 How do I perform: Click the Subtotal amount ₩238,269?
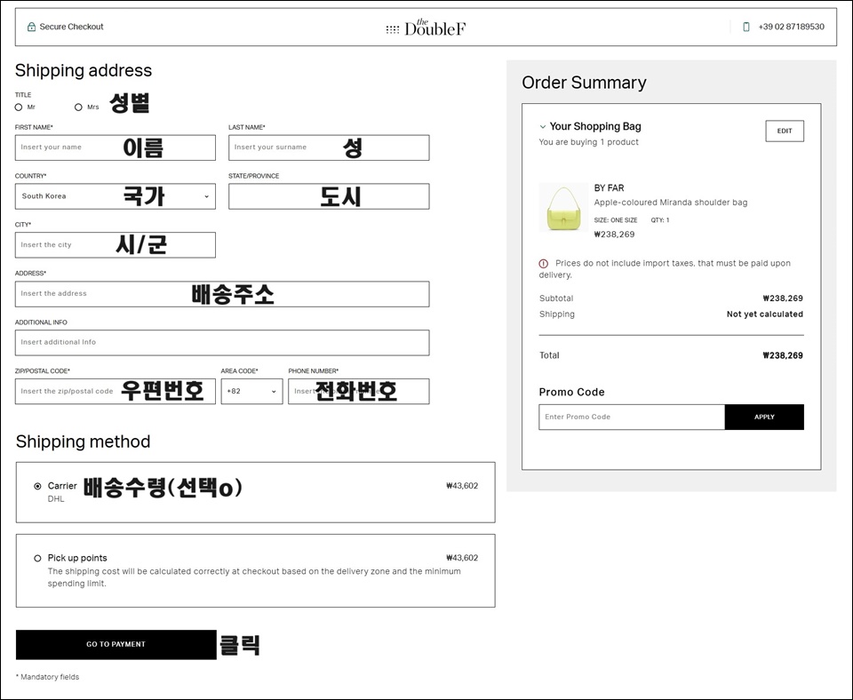tap(783, 298)
